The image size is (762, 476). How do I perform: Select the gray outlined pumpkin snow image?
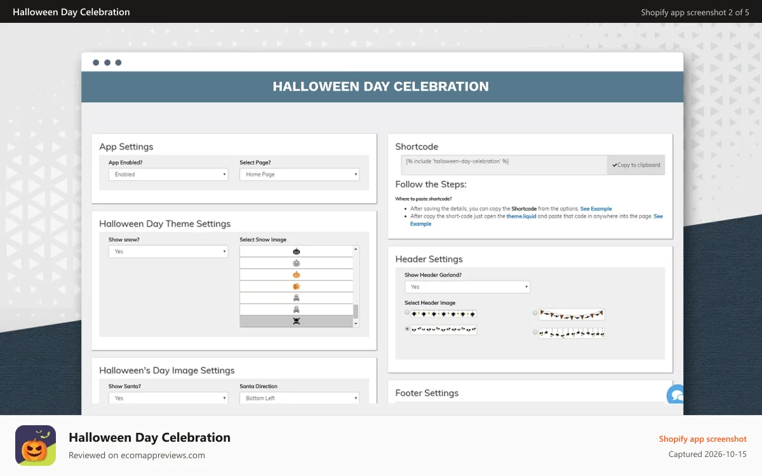296,263
